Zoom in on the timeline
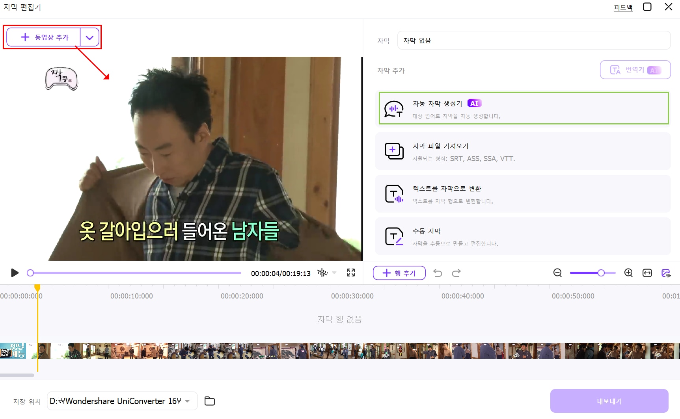Viewport: 680px width, 419px height. coord(628,273)
